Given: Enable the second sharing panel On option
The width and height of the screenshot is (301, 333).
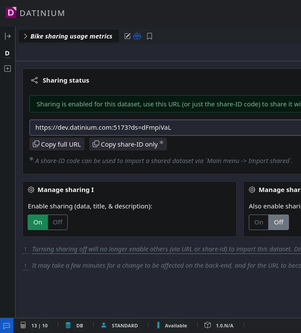Looking at the screenshot, I should coord(259,222).
